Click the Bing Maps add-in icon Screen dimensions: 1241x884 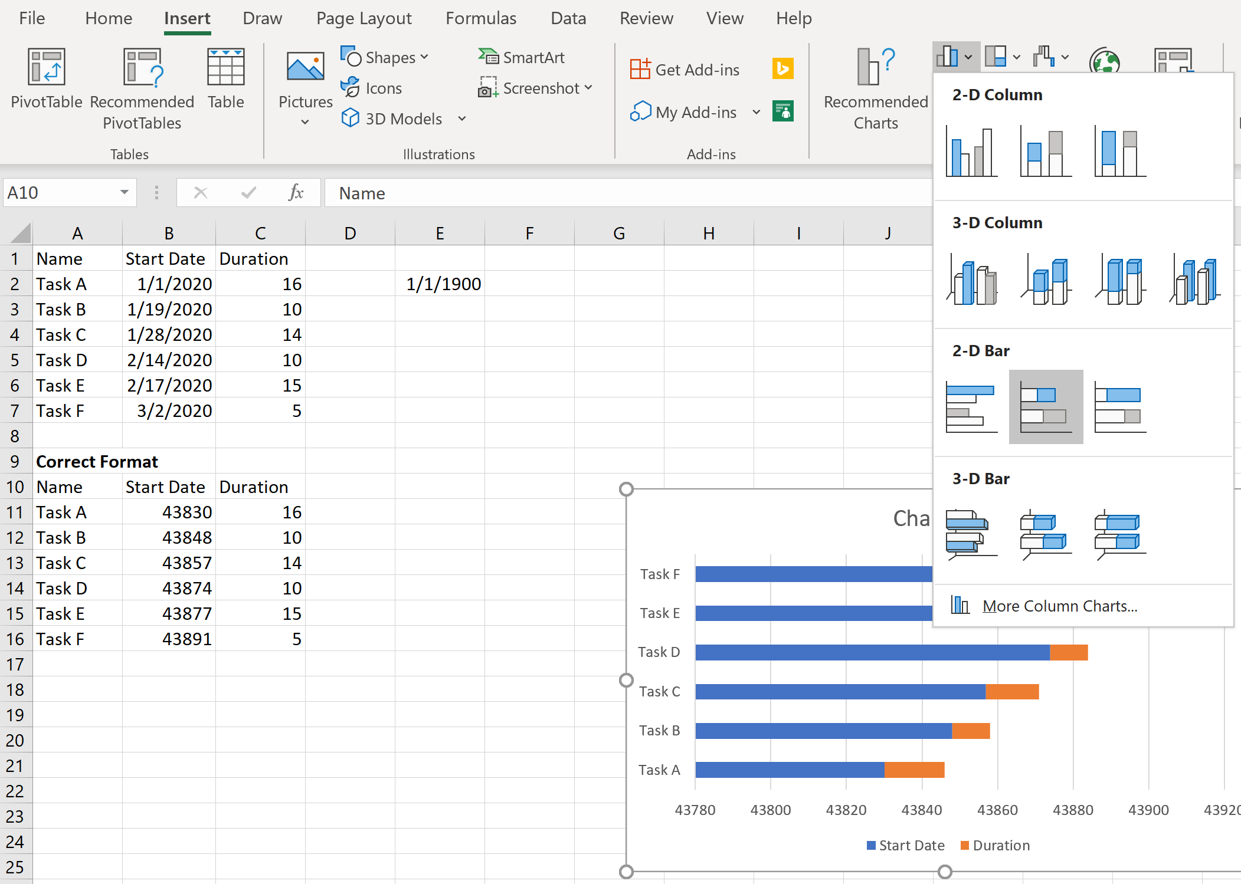pyautogui.click(x=783, y=68)
